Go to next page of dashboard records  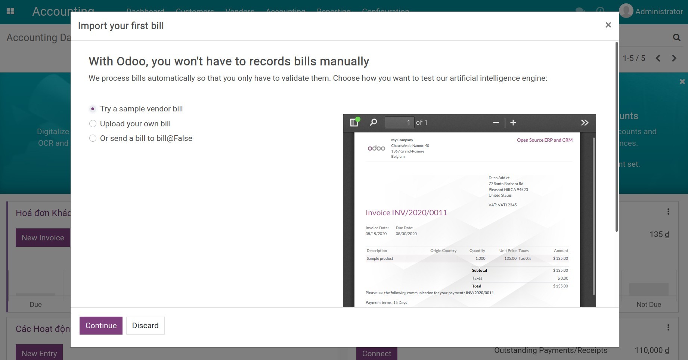674,58
